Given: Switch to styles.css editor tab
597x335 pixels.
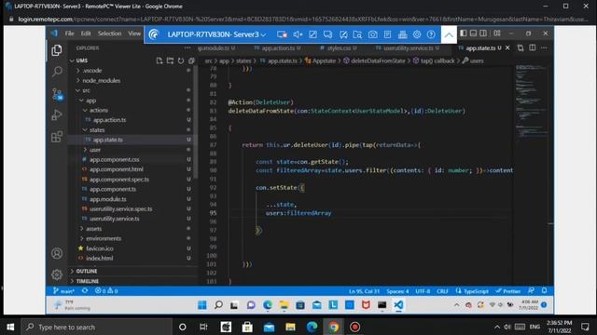Looking at the screenshot, I should [339, 48].
